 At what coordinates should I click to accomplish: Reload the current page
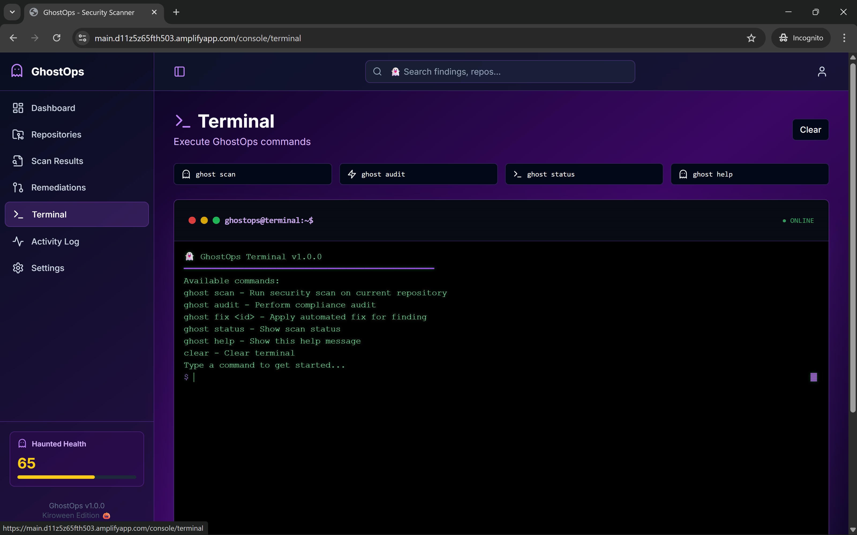click(x=57, y=38)
